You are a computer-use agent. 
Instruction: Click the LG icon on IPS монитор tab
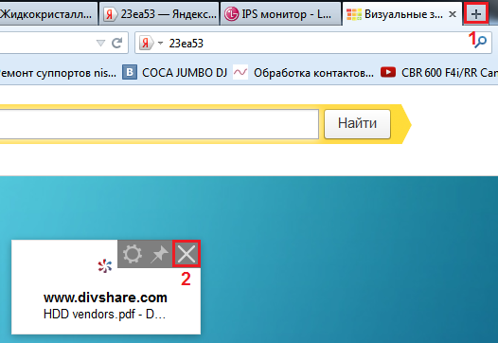[x=232, y=14]
